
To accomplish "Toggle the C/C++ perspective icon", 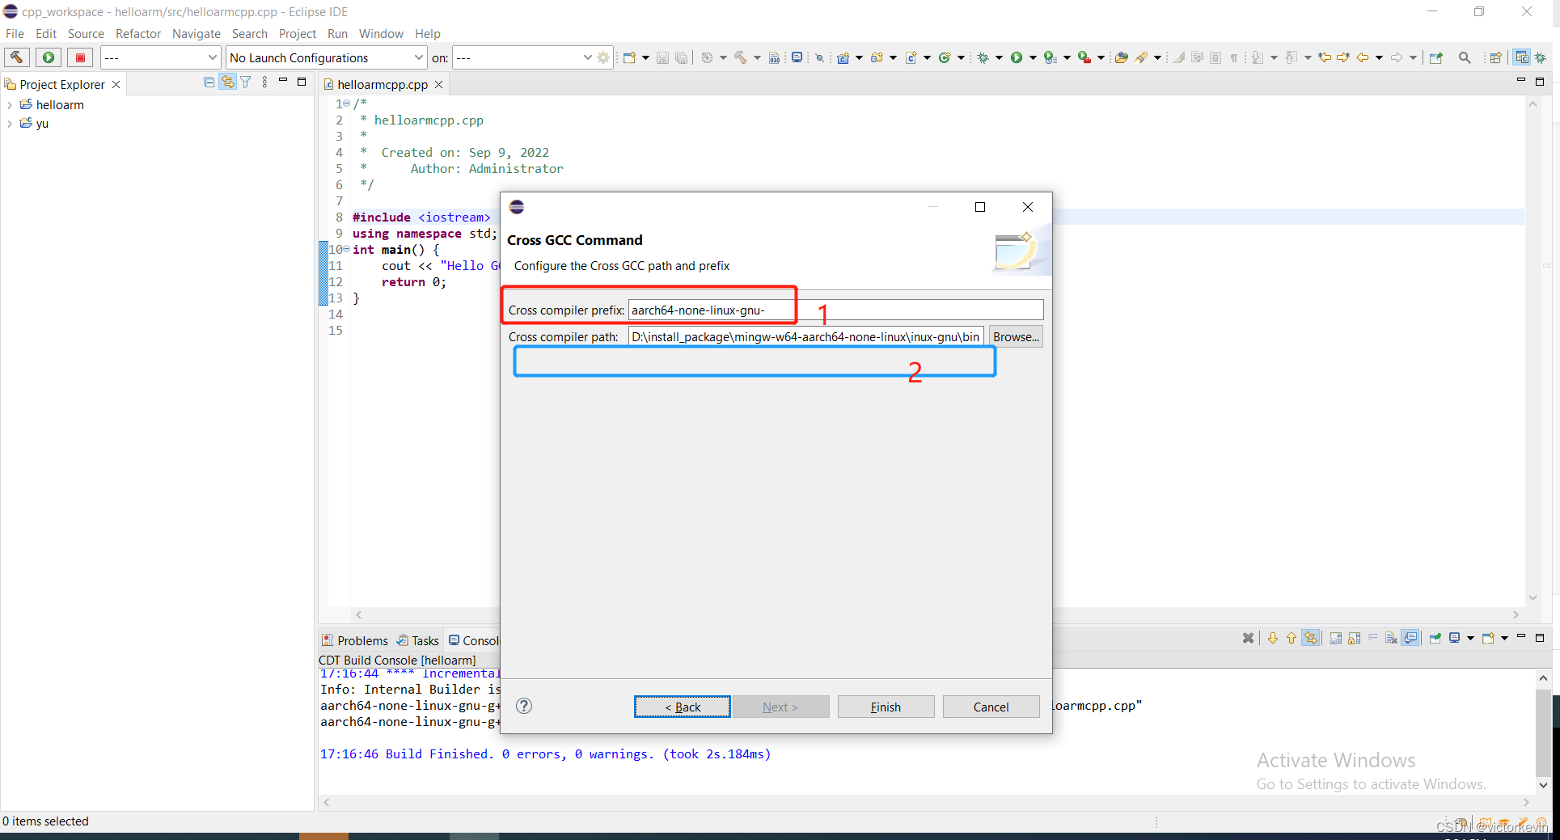I will [1522, 57].
